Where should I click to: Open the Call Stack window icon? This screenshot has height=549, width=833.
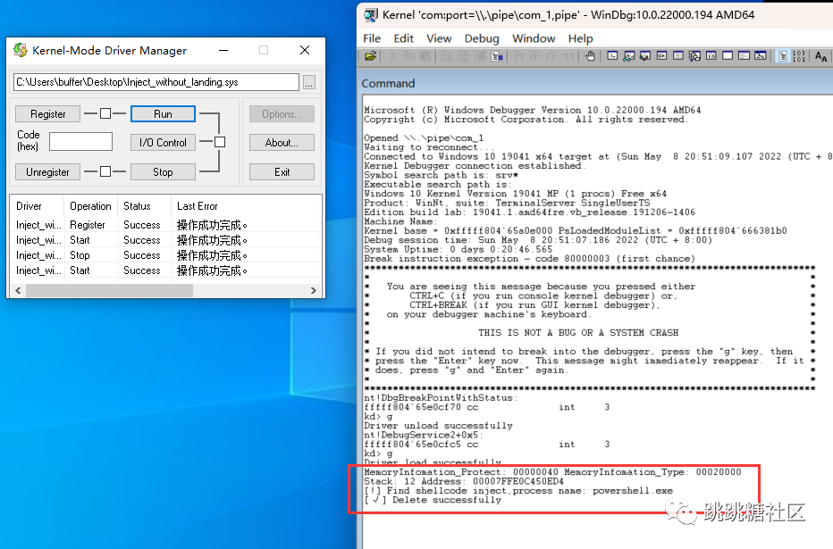coord(693,55)
